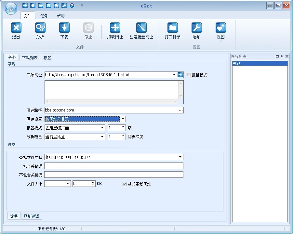
Task: Open the 分析范围 dropdown
Action: click(x=102, y=137)
